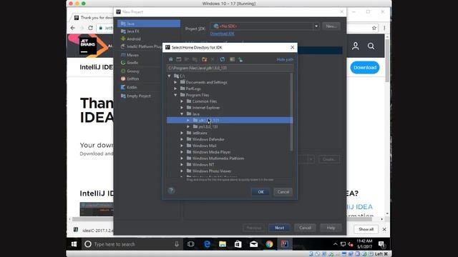Bookmark the page with the Chrome star icon

pos(374,28)
